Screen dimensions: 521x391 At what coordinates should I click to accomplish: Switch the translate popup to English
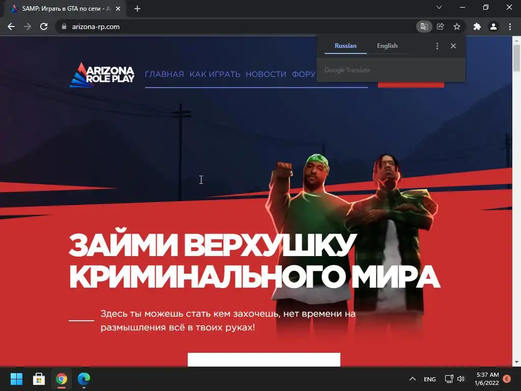(387, 46)
